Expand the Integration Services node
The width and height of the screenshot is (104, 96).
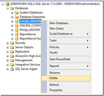[x=8, y=65]
